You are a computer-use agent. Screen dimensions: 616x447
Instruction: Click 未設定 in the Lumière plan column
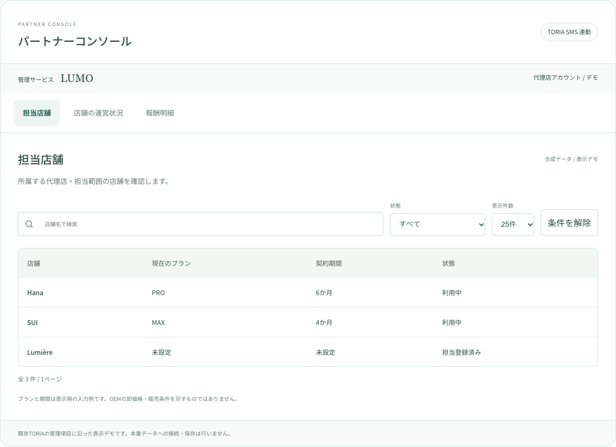(x=162, y=353)
